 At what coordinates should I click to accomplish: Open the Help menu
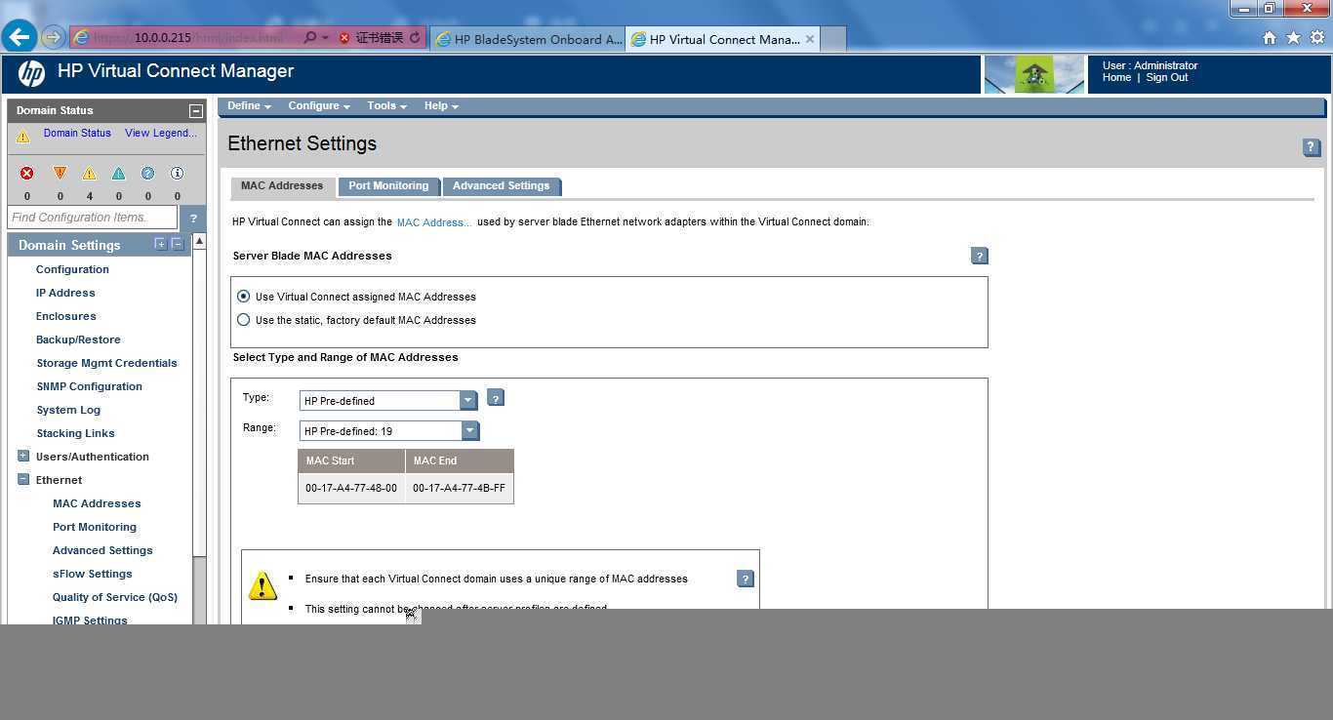click(x=441, y=105)
